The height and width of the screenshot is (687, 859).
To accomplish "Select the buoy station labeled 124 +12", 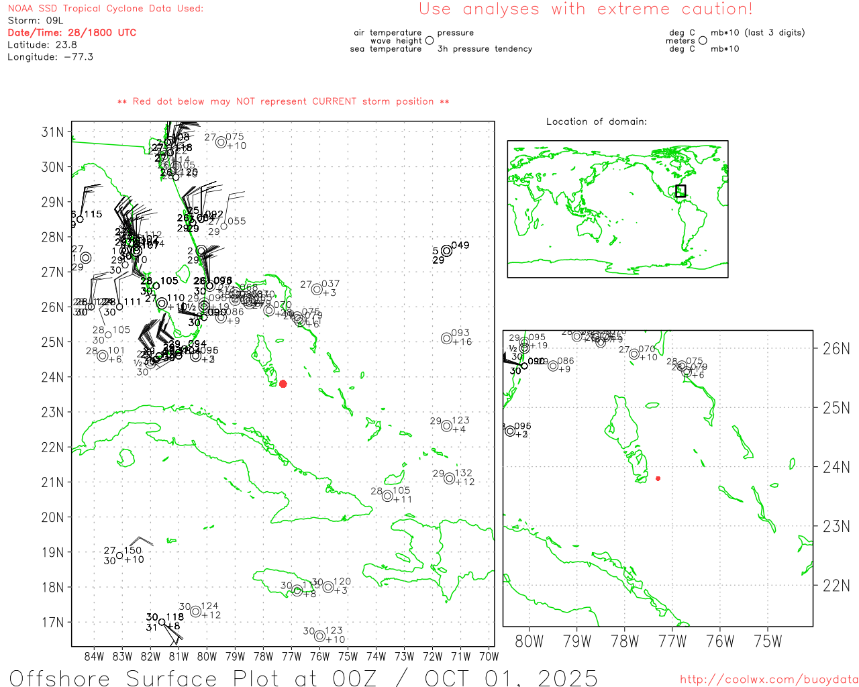I will point(195,611).
